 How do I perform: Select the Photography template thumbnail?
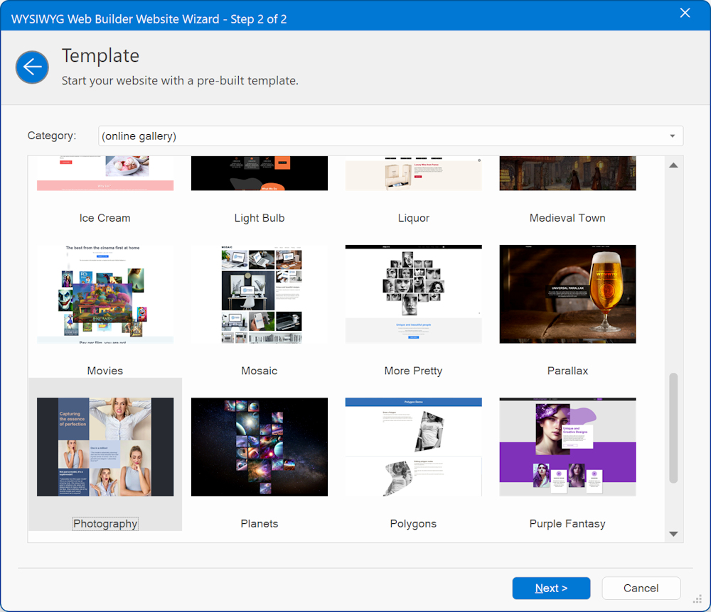point(105,447)
